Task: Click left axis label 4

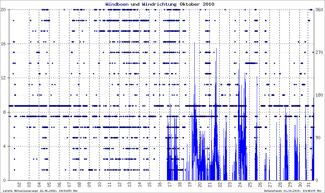Action: click(x=4, y=146)
